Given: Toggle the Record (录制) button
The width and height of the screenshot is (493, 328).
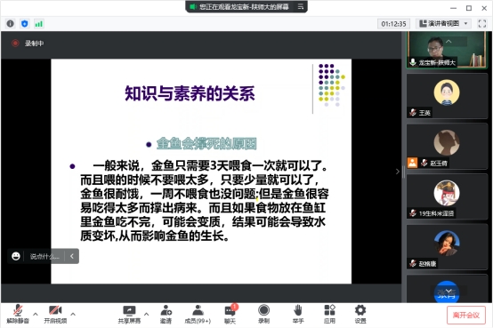Looking at the screenshot, I should (263, 314).
